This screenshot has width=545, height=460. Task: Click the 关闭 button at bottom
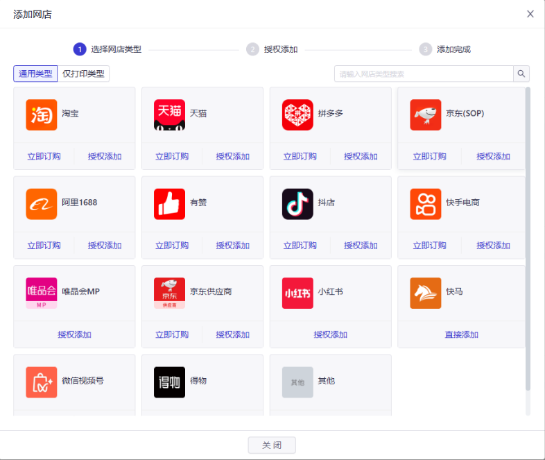(272, 445)
